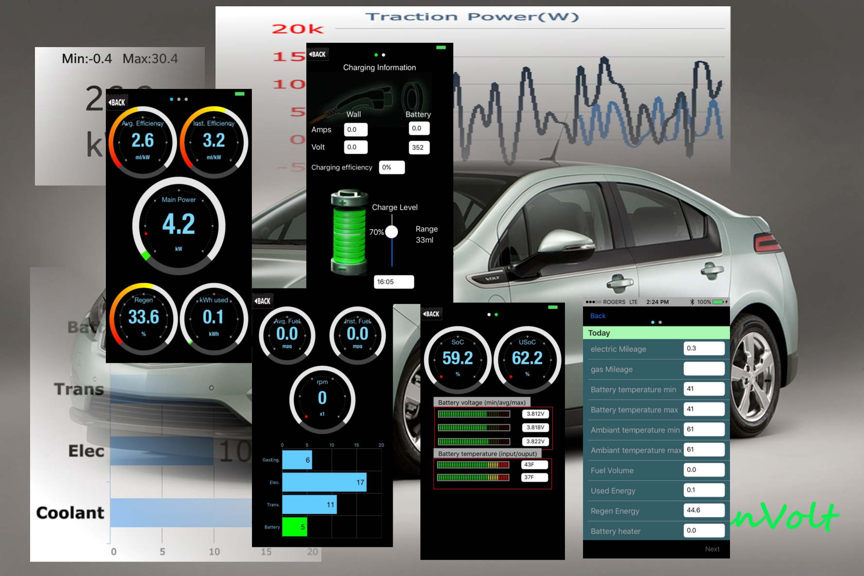Tap the 16:05 charge time button
The height and width of the screenshot is (576, 864).
(393, 282)
